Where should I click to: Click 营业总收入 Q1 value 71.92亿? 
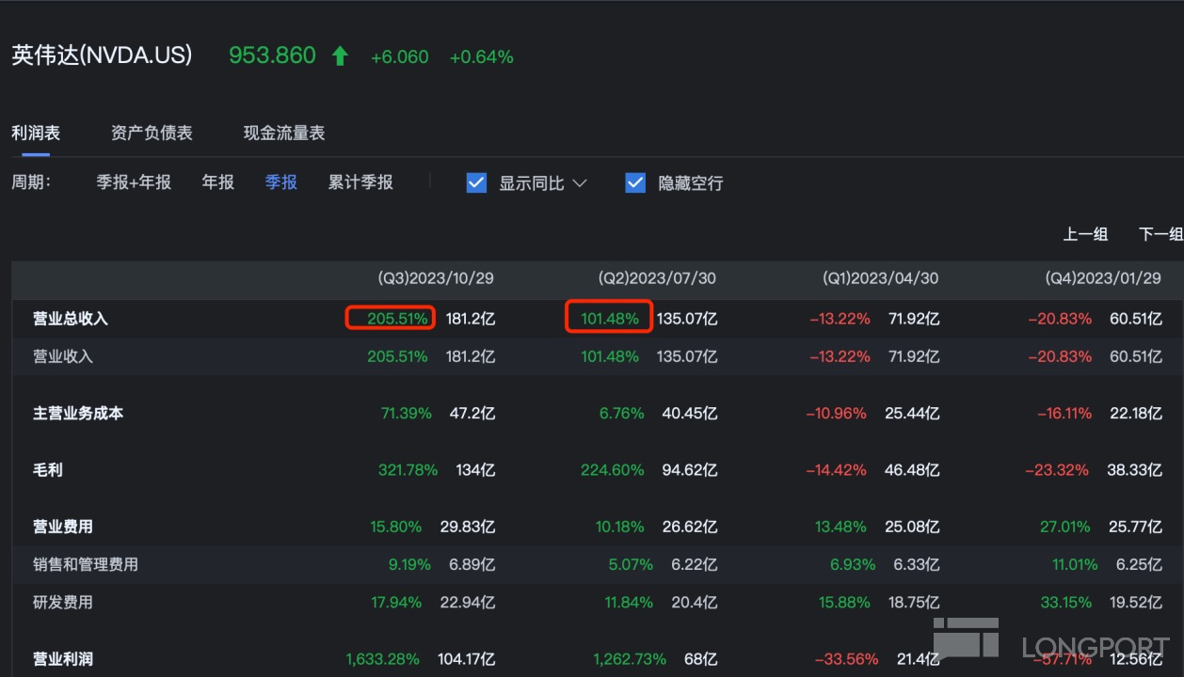914,319
